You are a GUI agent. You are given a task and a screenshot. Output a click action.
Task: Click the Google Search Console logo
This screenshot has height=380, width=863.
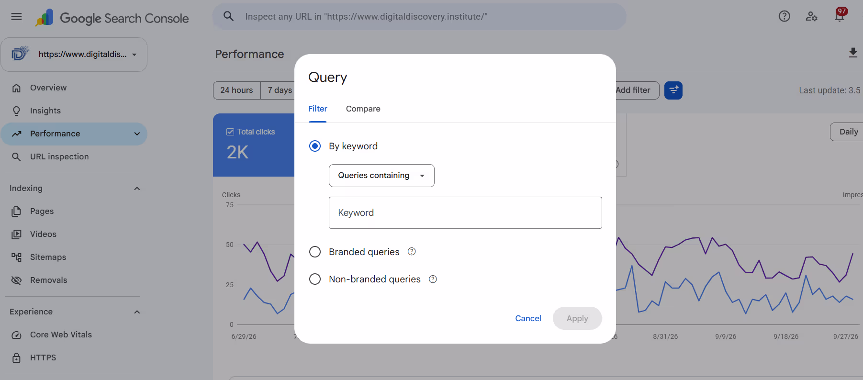coord(112,18)
